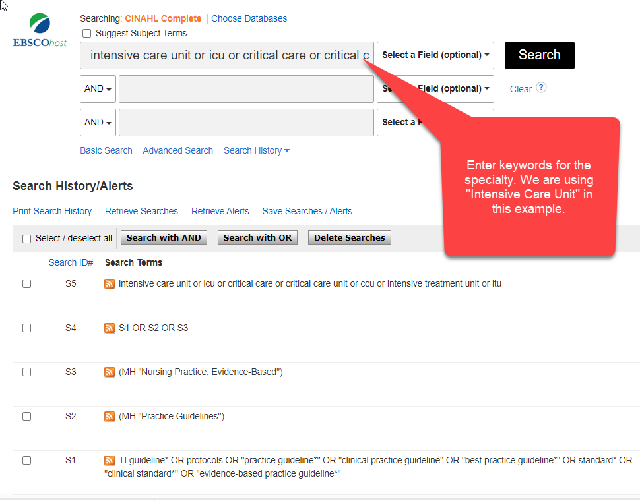Open the first Select a Field dropdown

point(435,55)
